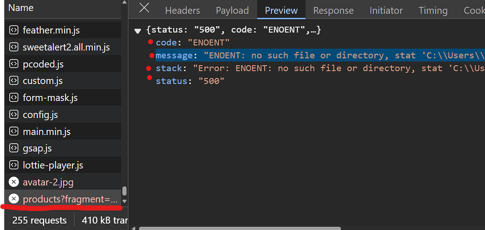This screenshot has height=230, width=485.
Task: Select the sweetalert2.all.min.js request
Action: [x=63, y=47]
